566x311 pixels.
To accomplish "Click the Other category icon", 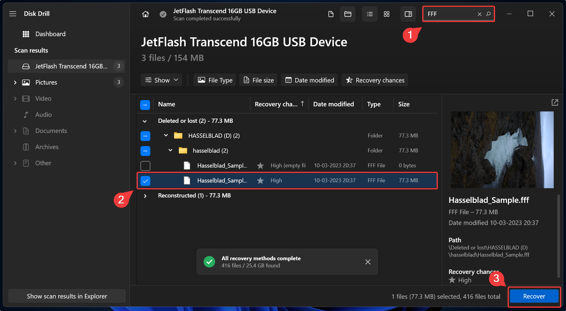I will pyautogui.click(x=26, y=163).
